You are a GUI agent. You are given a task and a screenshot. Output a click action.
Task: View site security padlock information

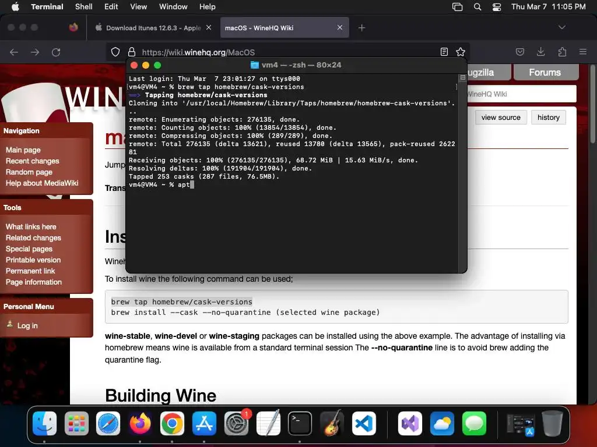(132, 52)
